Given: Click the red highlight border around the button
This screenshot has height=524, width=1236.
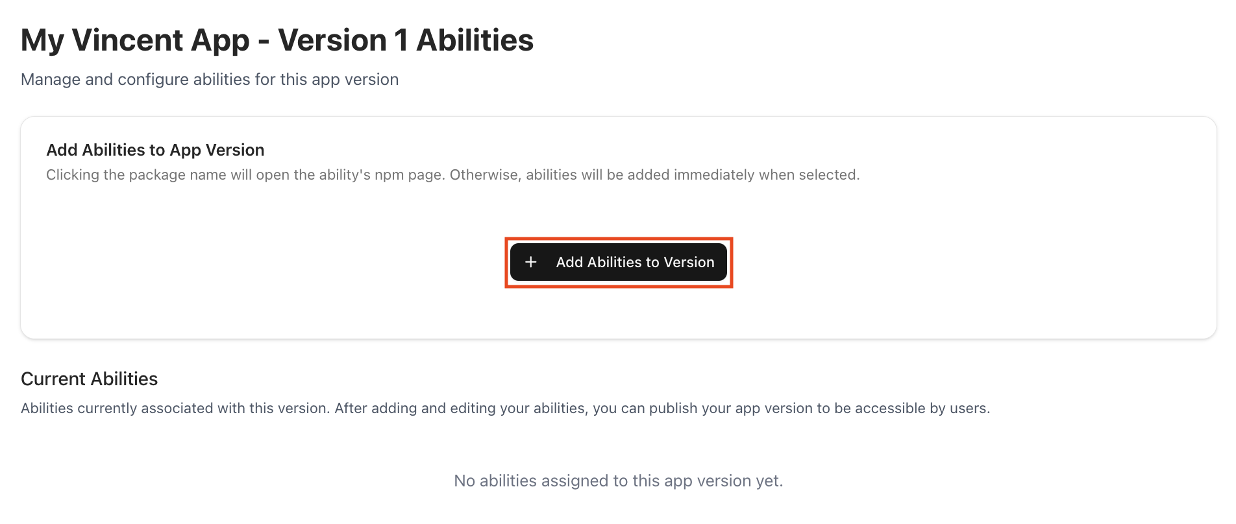Looking at the screenshot, I should pos(619,239).
